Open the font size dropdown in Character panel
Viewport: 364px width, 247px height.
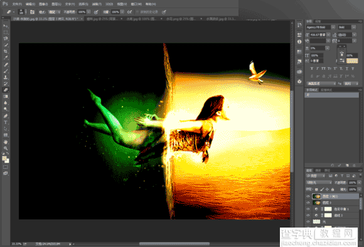point(328,34)
